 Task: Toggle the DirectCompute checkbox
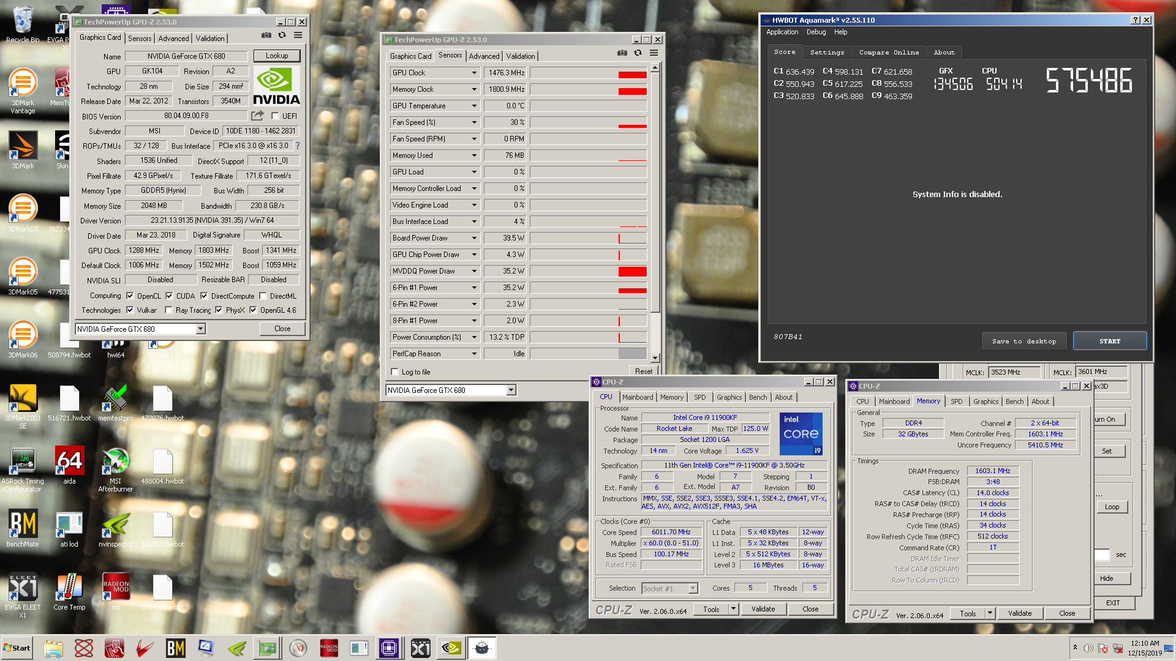pyautogui.click(x=204, y=296)
